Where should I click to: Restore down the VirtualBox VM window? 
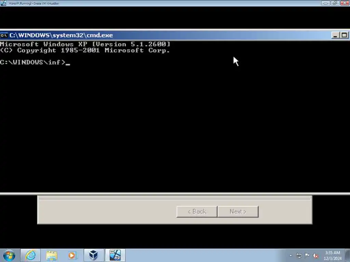coord(335,3)
